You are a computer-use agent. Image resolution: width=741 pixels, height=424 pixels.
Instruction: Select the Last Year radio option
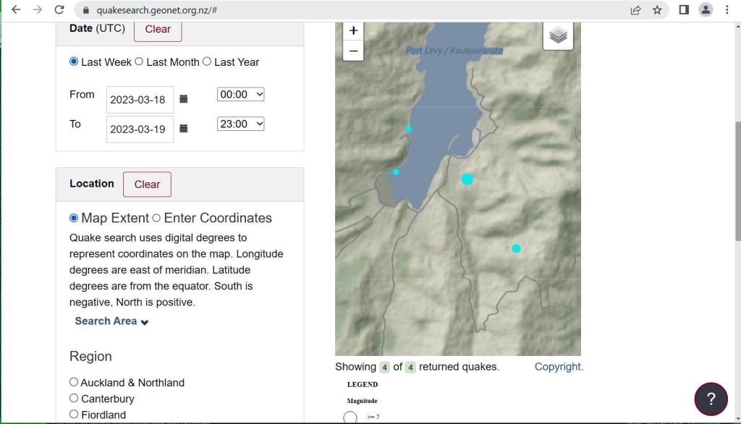click(207, 62)
